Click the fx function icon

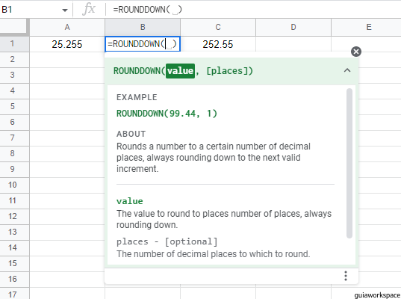[89, 10]
